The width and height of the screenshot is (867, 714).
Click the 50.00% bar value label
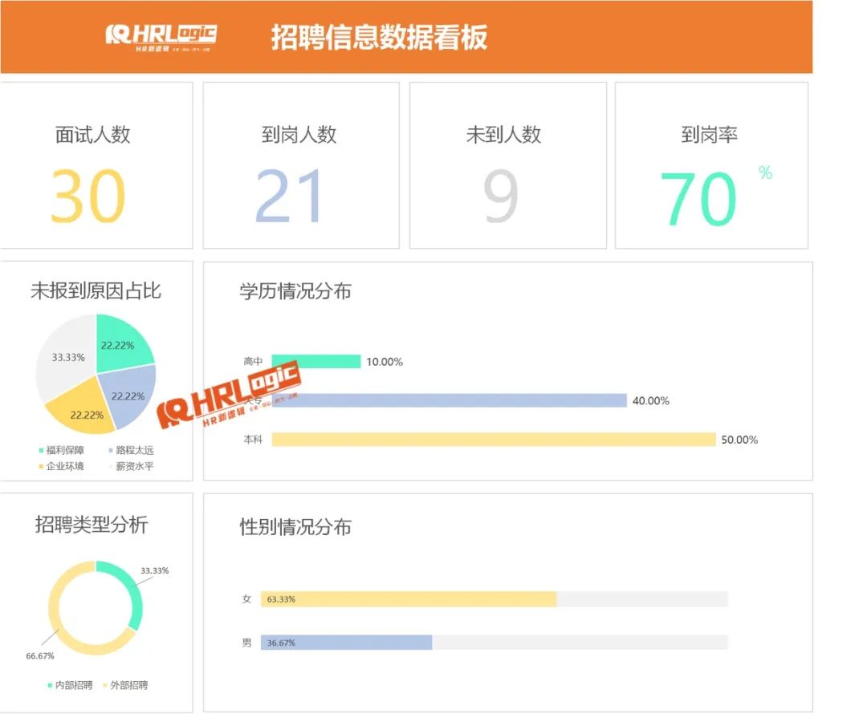(739, 440)
